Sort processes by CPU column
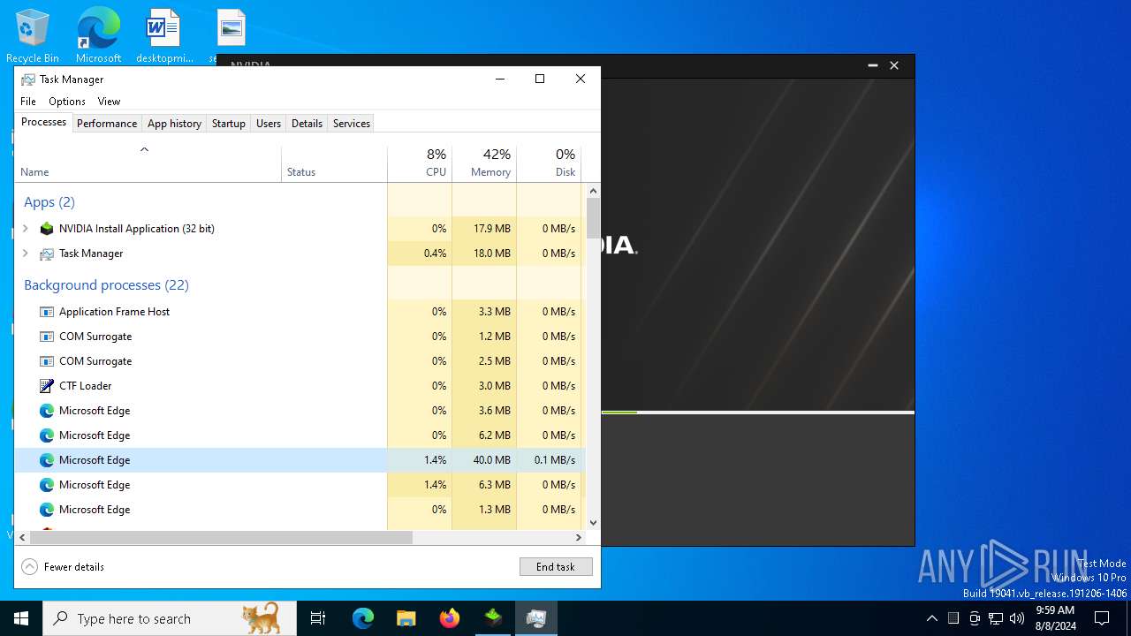 click(420, 163)
